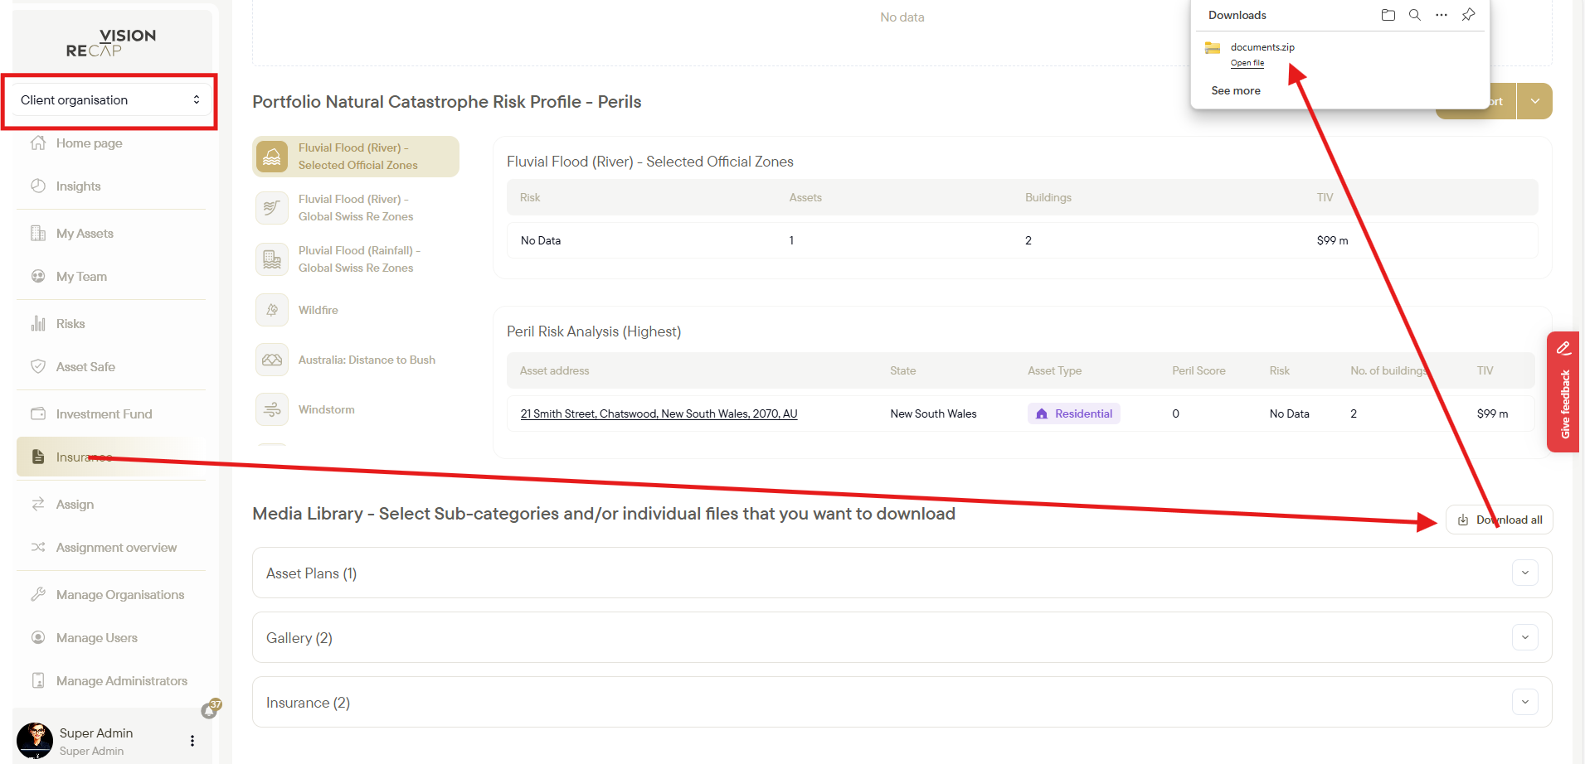Click the Windstorm wind icon

272,409
